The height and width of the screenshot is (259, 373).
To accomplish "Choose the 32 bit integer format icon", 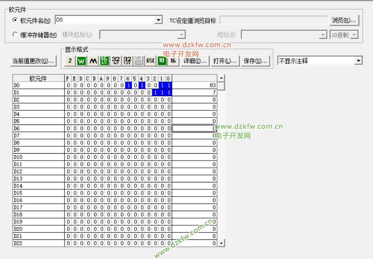I will 116,61.
